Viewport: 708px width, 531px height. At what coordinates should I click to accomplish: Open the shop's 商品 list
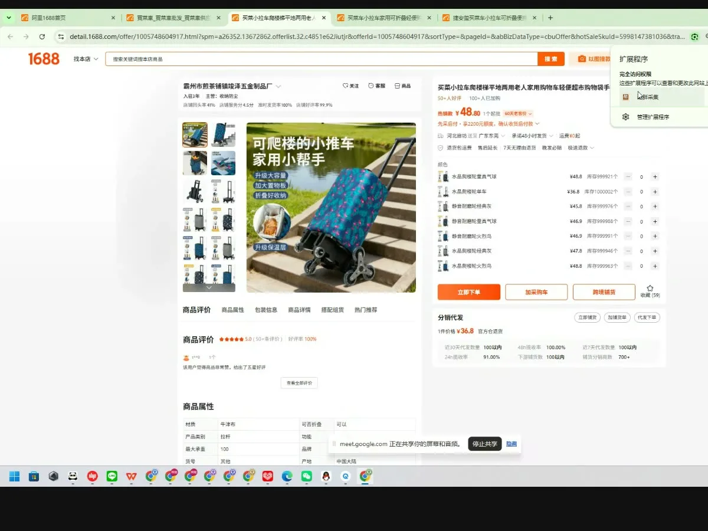(x=402, y=86)
